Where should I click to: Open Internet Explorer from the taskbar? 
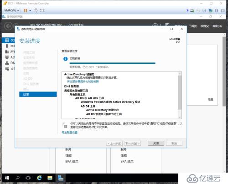point(39,178)
